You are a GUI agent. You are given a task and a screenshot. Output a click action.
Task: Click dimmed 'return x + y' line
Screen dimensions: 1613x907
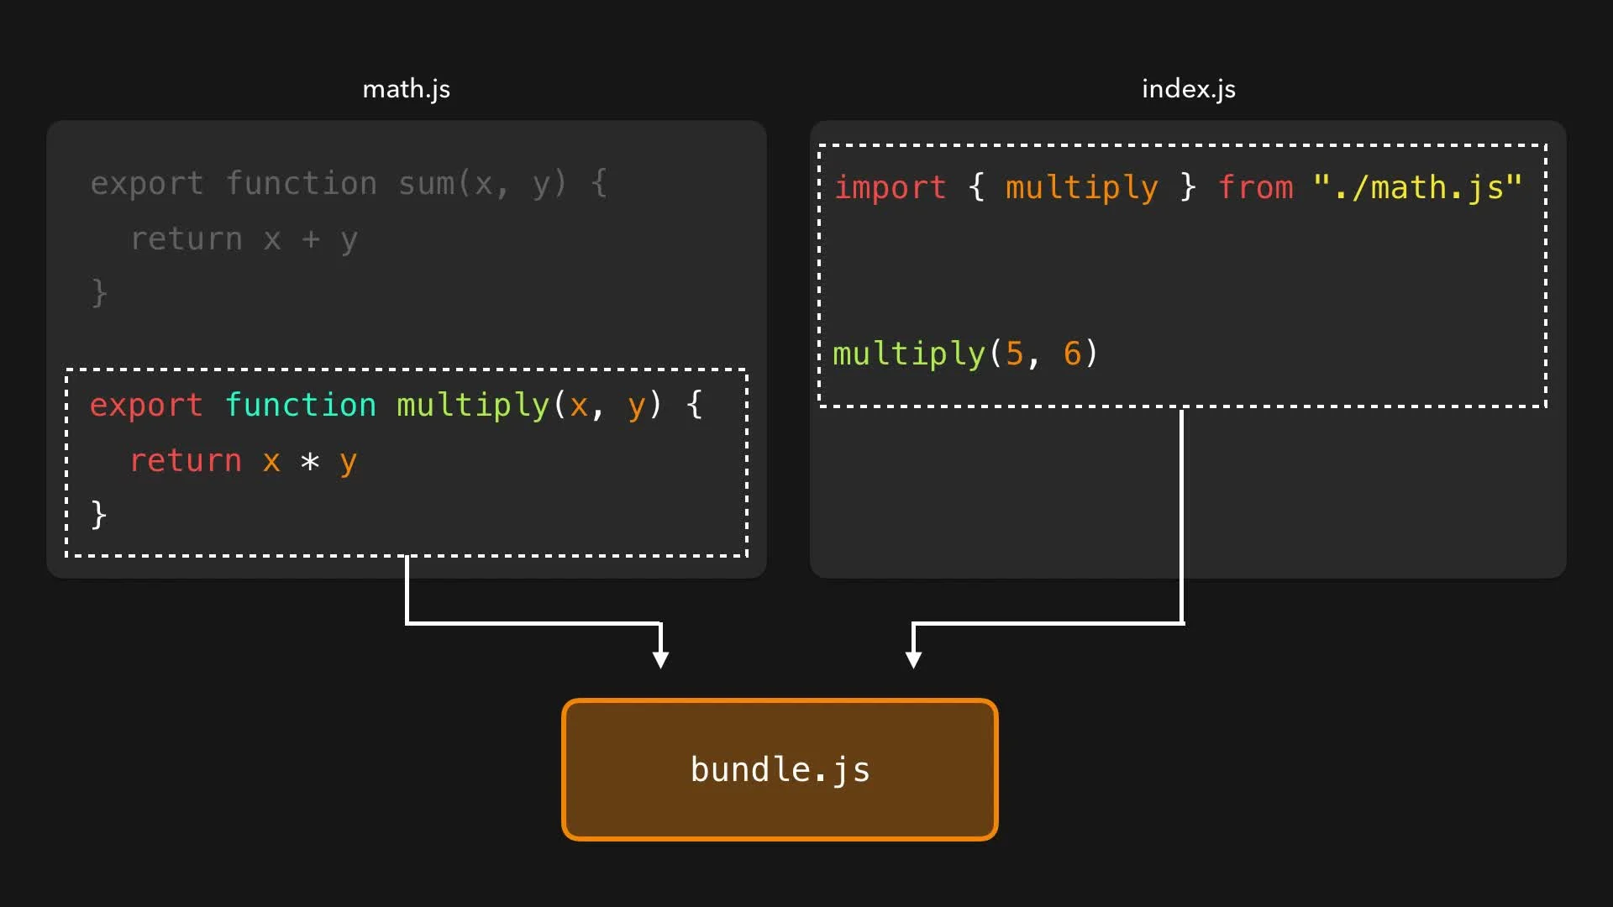[x=244, y=239]
